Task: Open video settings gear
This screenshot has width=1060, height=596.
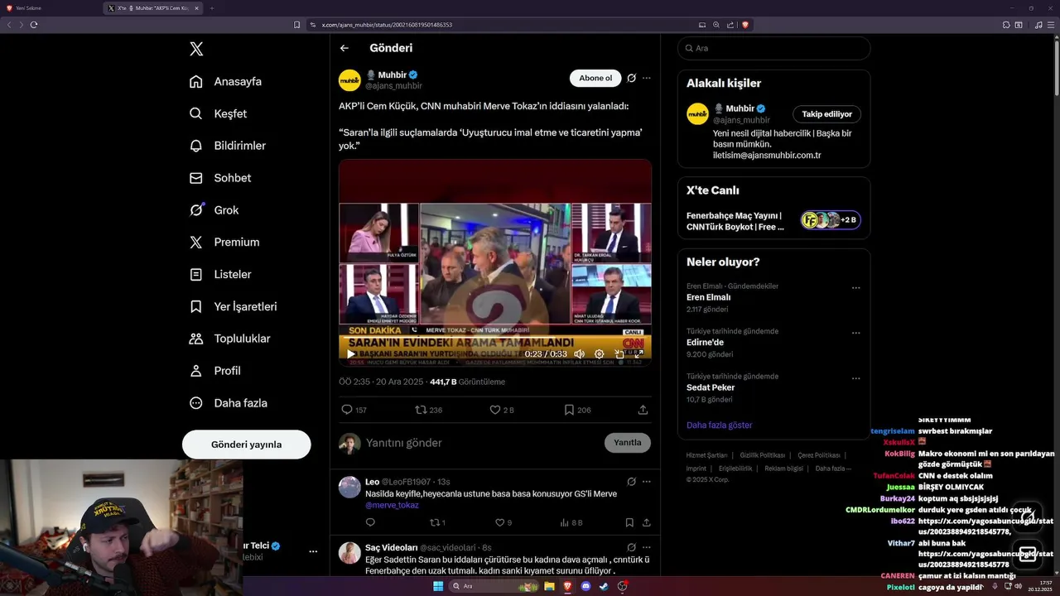Action: click(x=600, y=353)
